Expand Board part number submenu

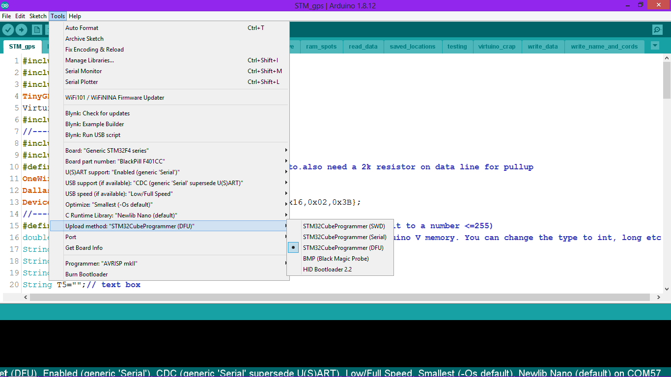[x=169, y=162]
